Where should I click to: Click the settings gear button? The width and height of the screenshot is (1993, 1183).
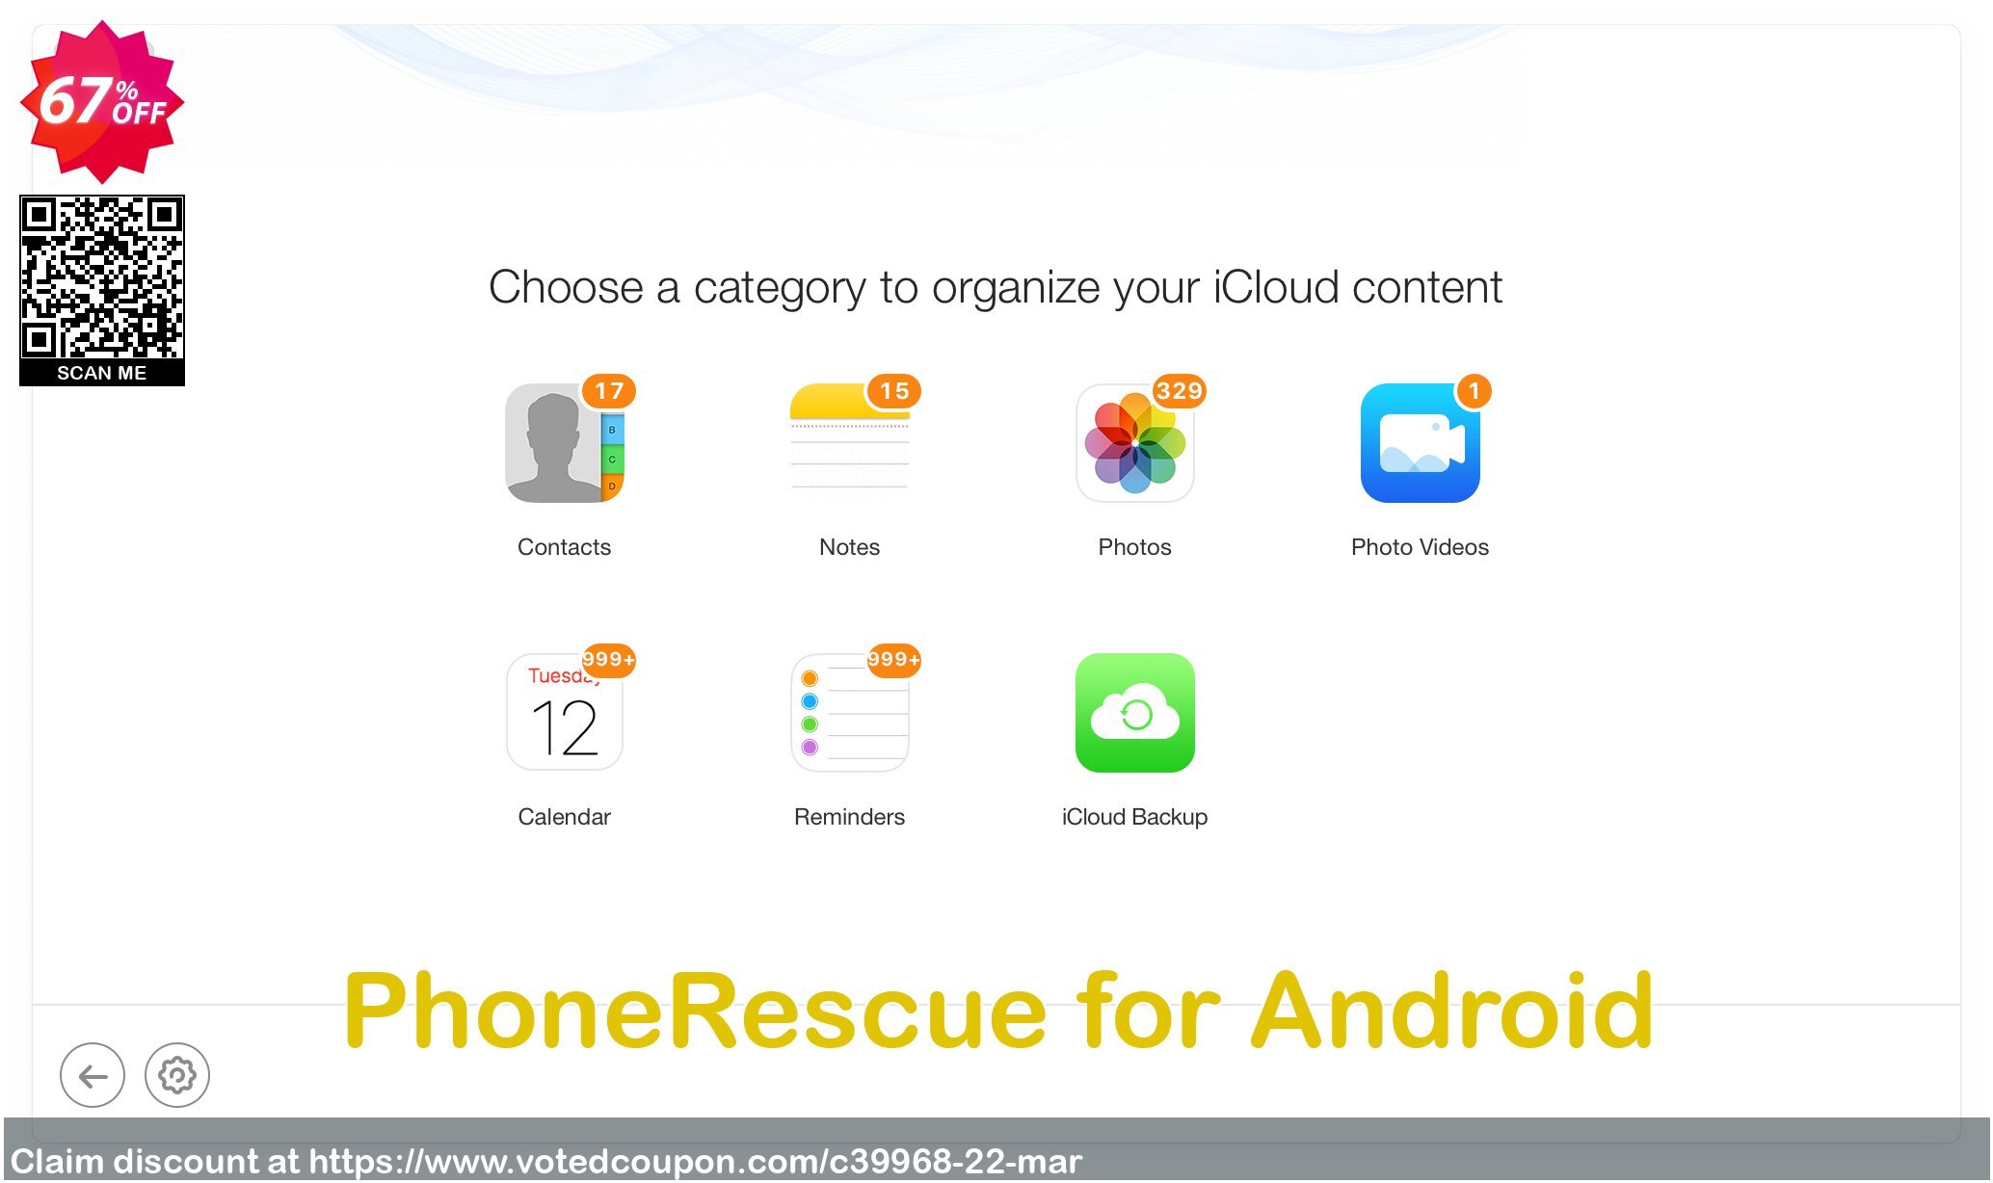tap(176, 1074)
